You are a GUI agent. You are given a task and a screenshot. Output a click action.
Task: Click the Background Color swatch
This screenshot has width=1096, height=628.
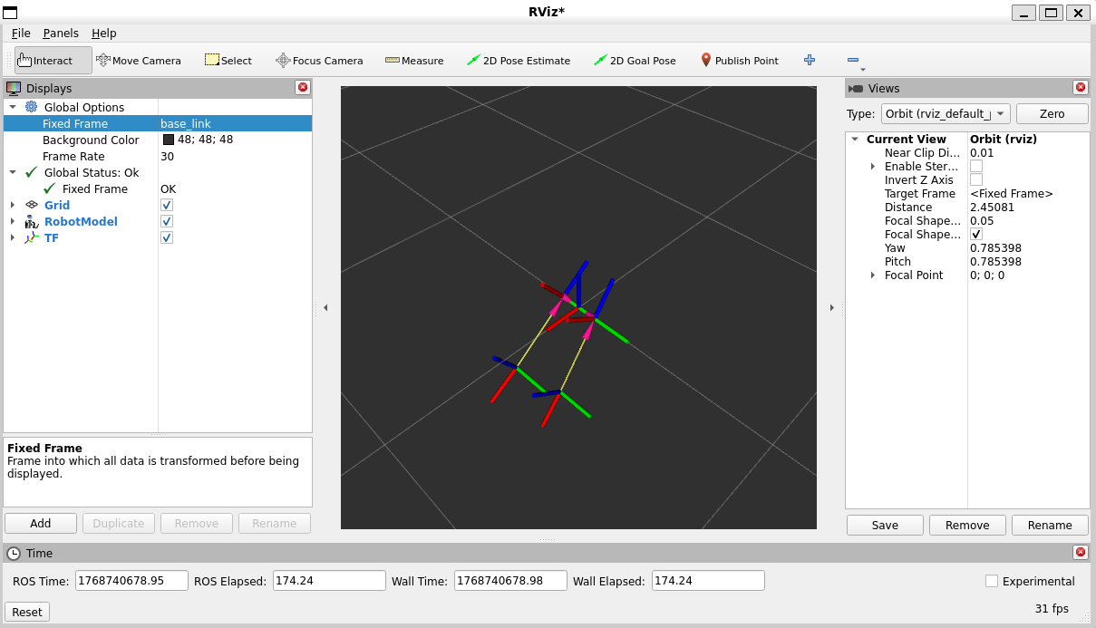tap(169, 140)
